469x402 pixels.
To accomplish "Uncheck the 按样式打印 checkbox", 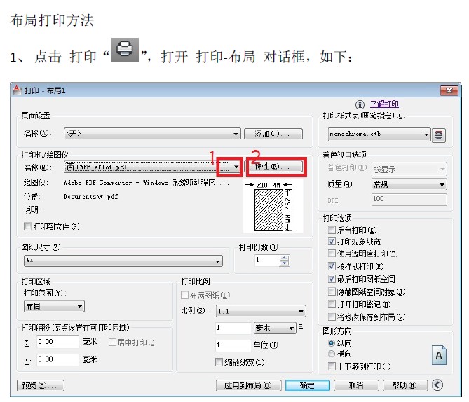I will click(x=332, y=266).
